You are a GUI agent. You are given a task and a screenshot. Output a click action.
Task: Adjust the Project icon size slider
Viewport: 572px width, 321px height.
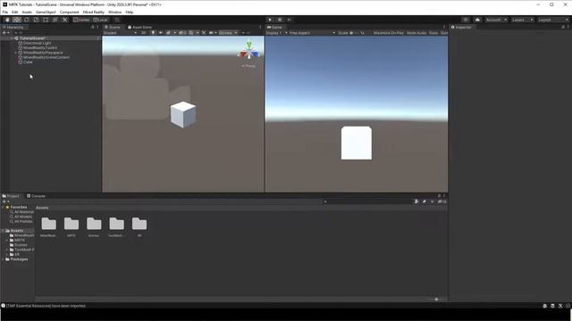tap(436, 300)
